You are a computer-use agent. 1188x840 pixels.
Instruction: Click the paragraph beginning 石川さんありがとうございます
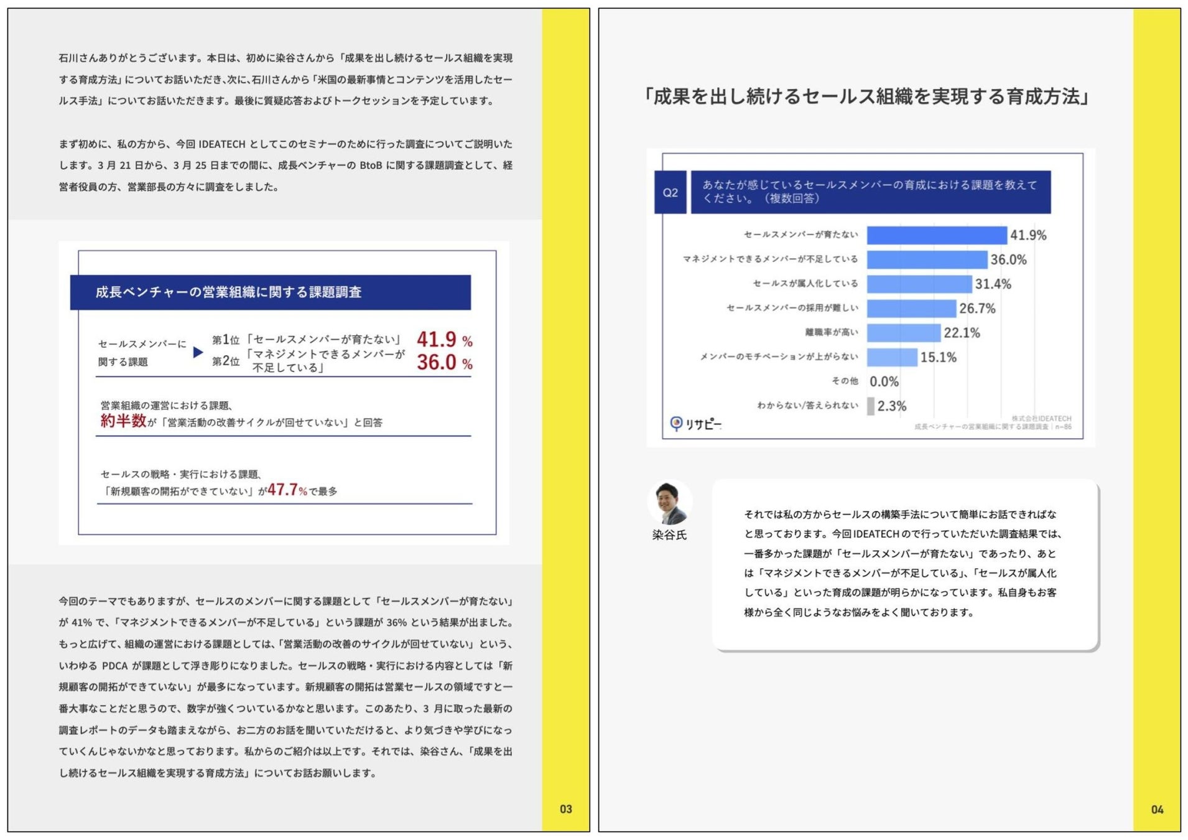pyautogui.click(x=285, y=80)
